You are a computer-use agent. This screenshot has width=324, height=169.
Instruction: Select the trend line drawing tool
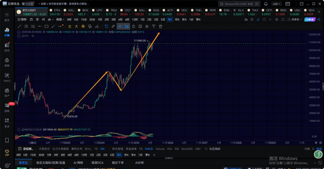coord(19,26)
